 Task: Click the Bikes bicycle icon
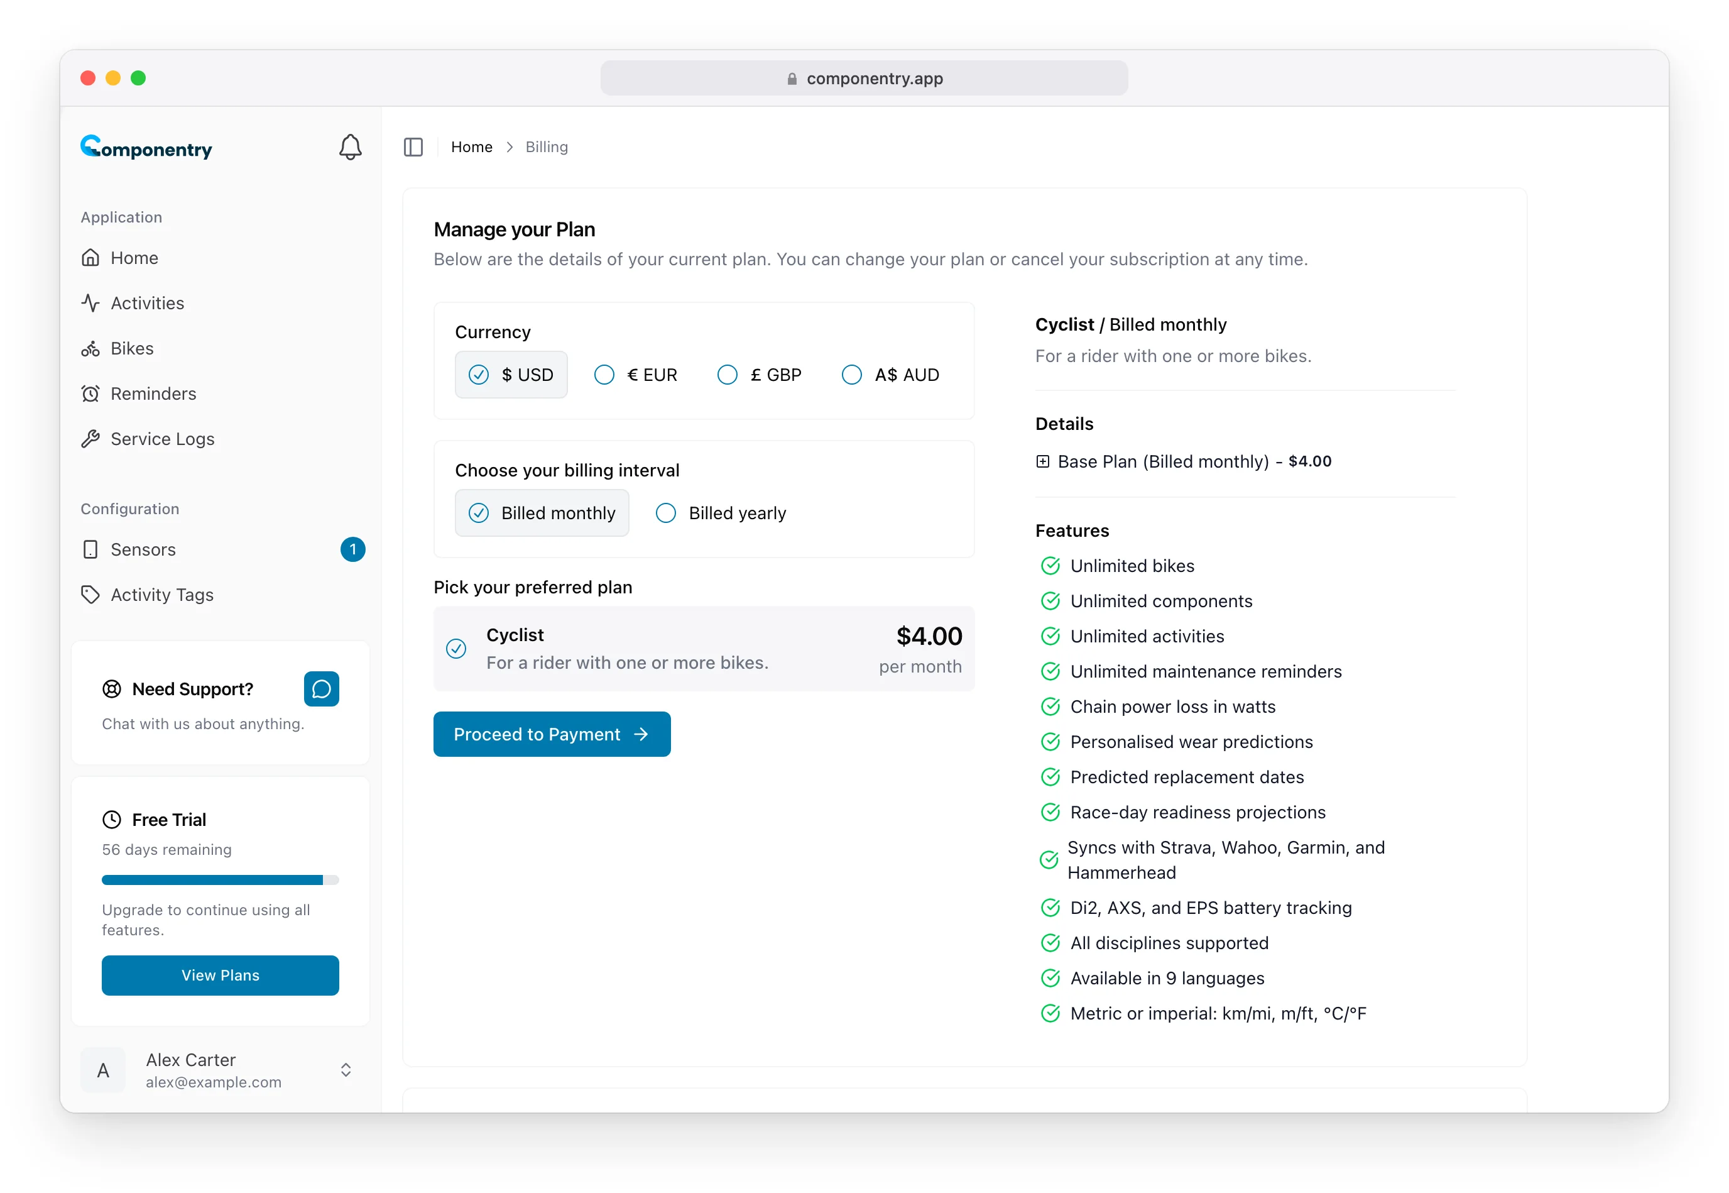click(90, 349)
